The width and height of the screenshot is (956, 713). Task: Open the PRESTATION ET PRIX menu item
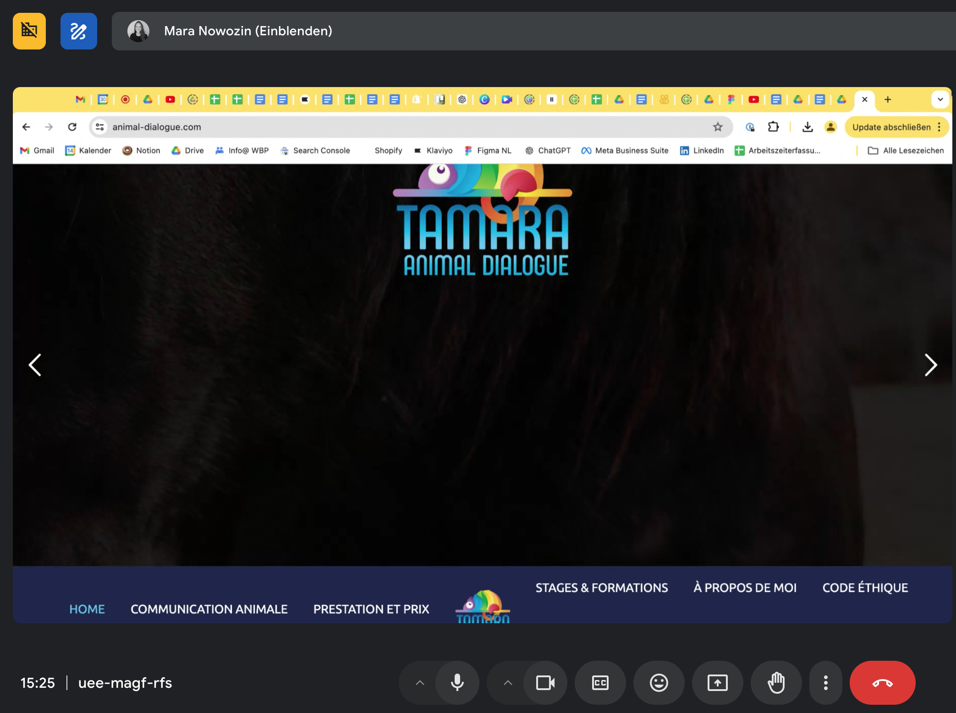(371, 609)
